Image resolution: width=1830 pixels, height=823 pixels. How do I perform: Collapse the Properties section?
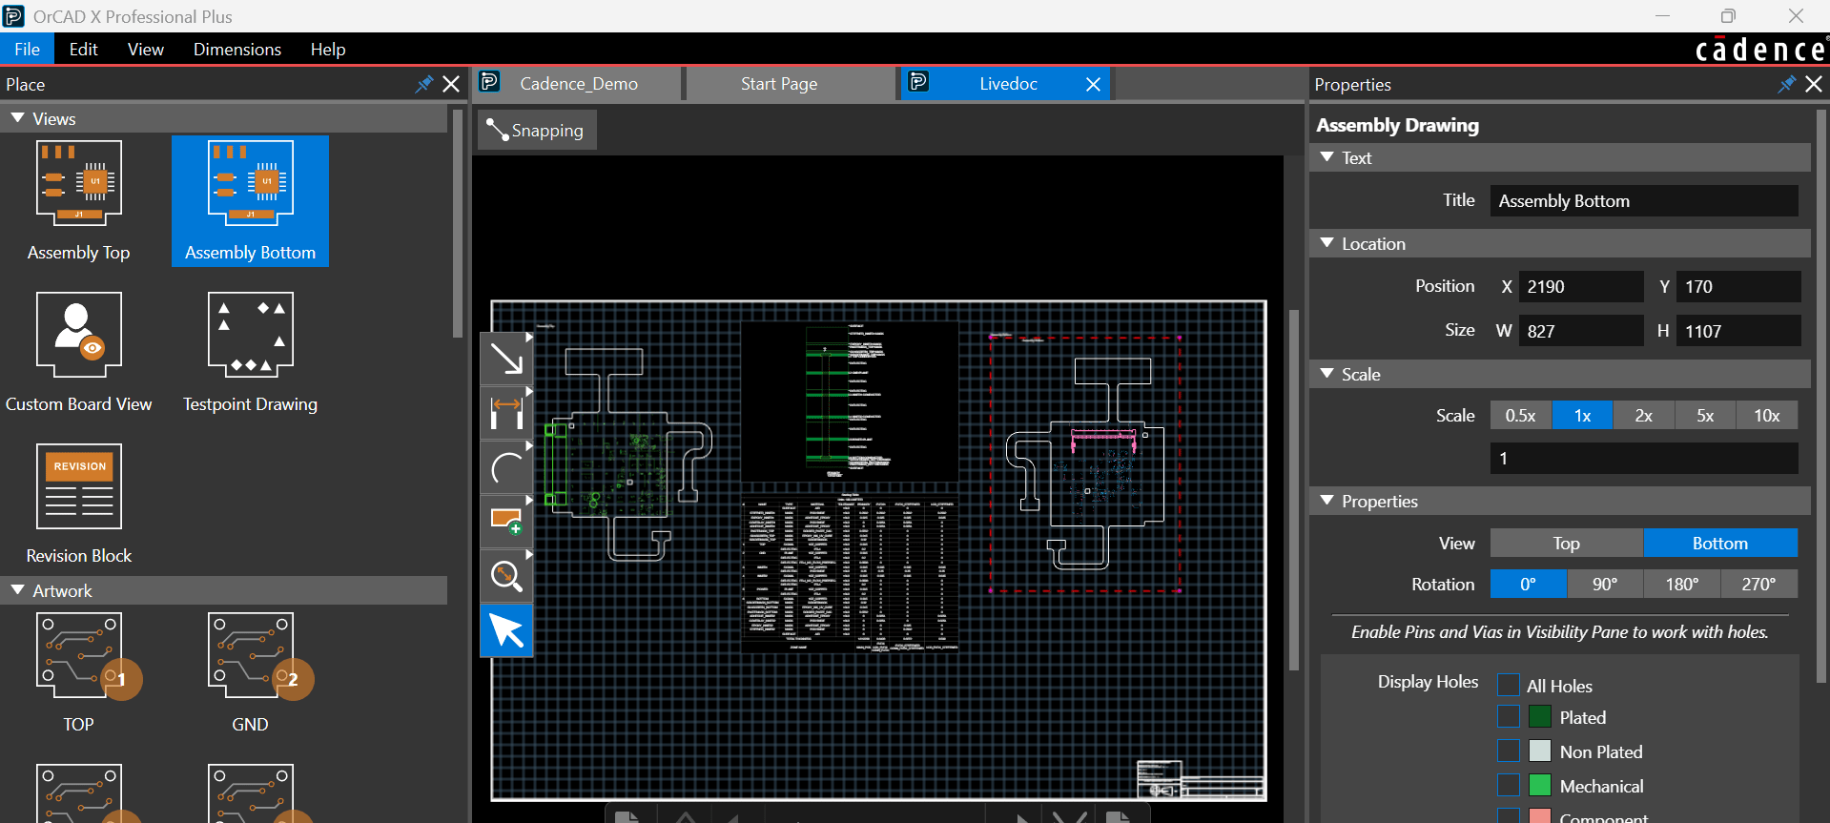(1327, 501)
